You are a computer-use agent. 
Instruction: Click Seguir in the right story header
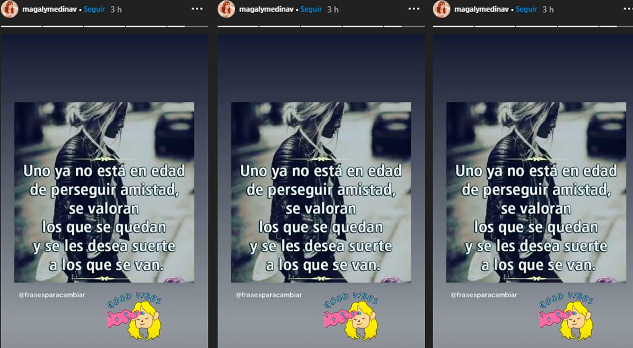coord(526,9)
